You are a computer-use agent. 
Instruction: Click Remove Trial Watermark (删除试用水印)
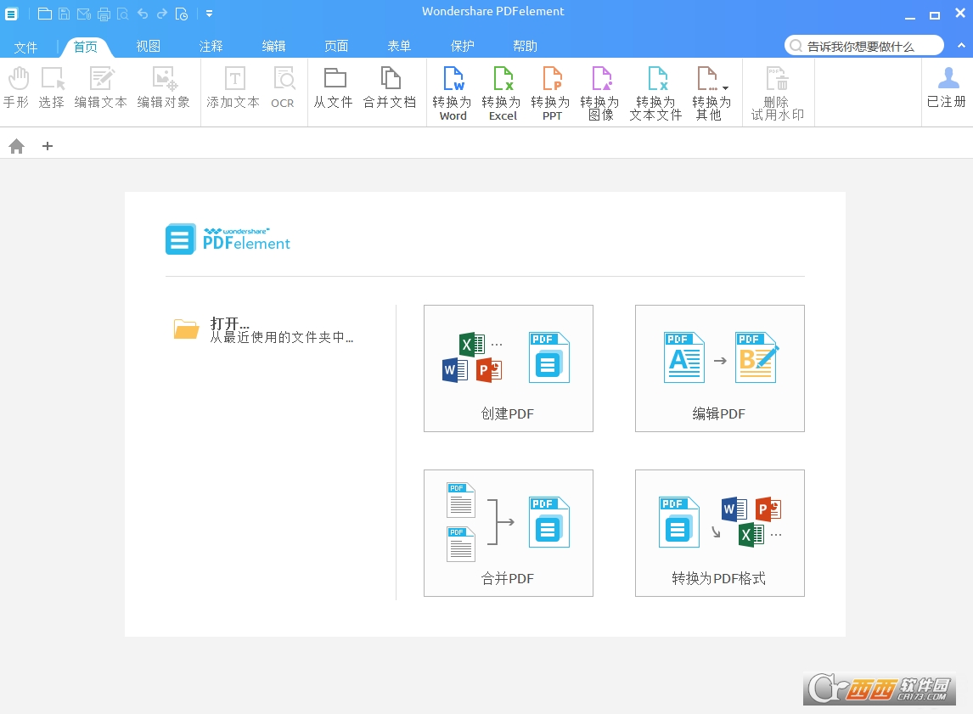point(778,93)
